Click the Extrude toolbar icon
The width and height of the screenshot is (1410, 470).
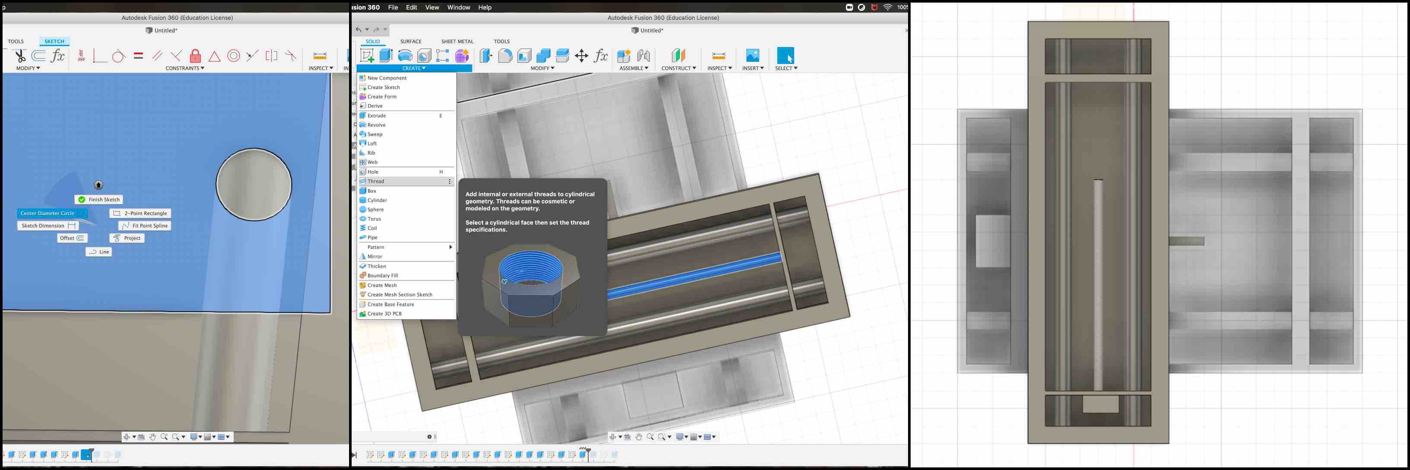click(386, 55)
